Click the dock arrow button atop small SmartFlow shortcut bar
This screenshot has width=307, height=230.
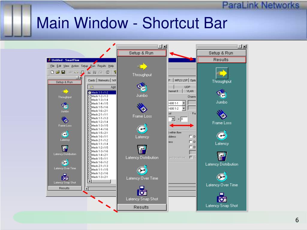(x=77, y=78)
